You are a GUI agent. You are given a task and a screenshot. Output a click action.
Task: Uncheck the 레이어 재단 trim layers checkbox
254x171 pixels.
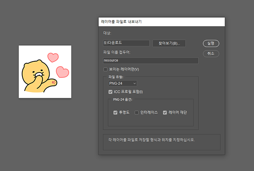tap(165, 113)
